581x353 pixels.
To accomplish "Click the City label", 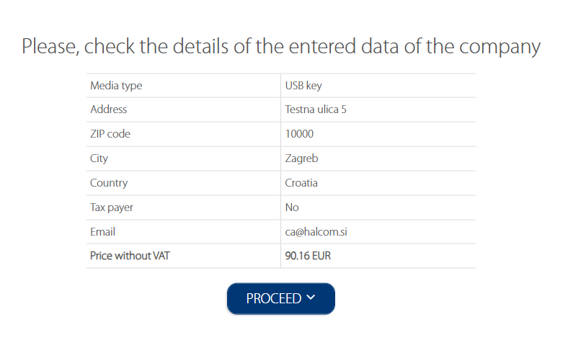I will tap(99, 158).
